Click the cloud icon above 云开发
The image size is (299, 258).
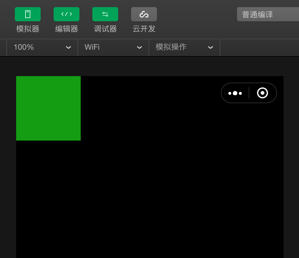(144, 14)
